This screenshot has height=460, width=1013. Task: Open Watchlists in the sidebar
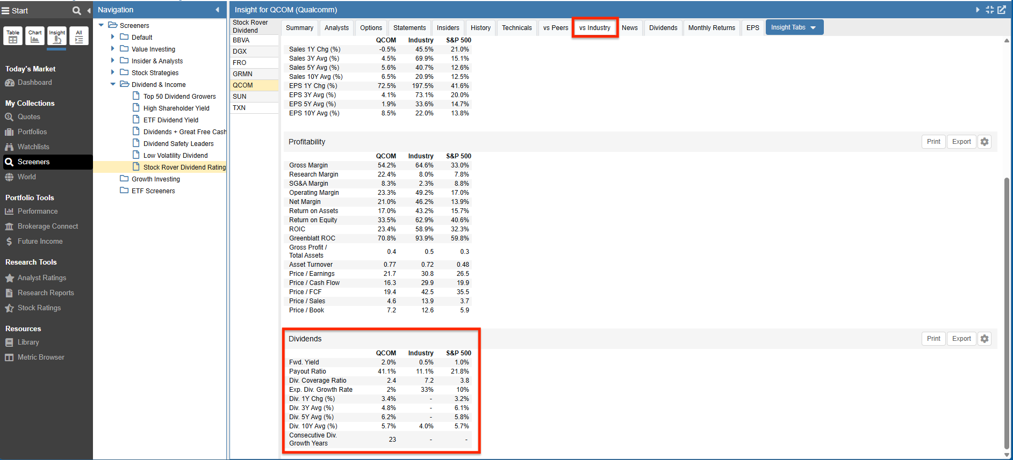pyautogui.click(x=33, y=147)
